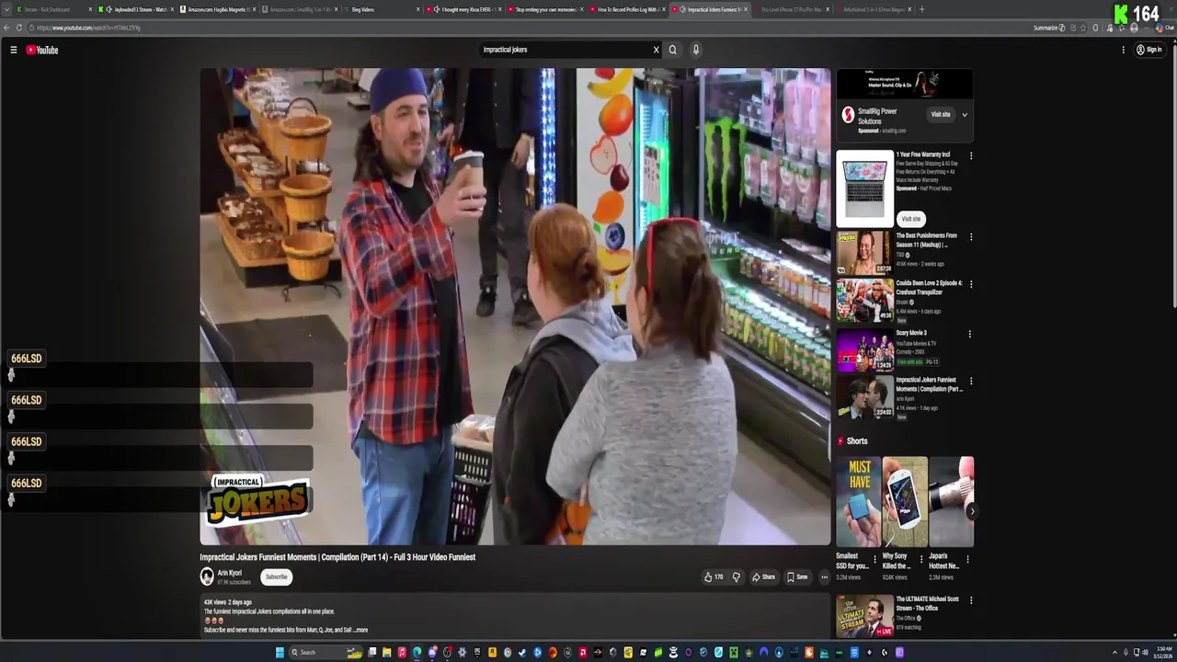
Task: Switch to Bing Videos tab
Action: (x=382, y=9)
